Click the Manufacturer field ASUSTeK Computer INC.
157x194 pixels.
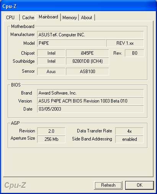click(90, 35)
